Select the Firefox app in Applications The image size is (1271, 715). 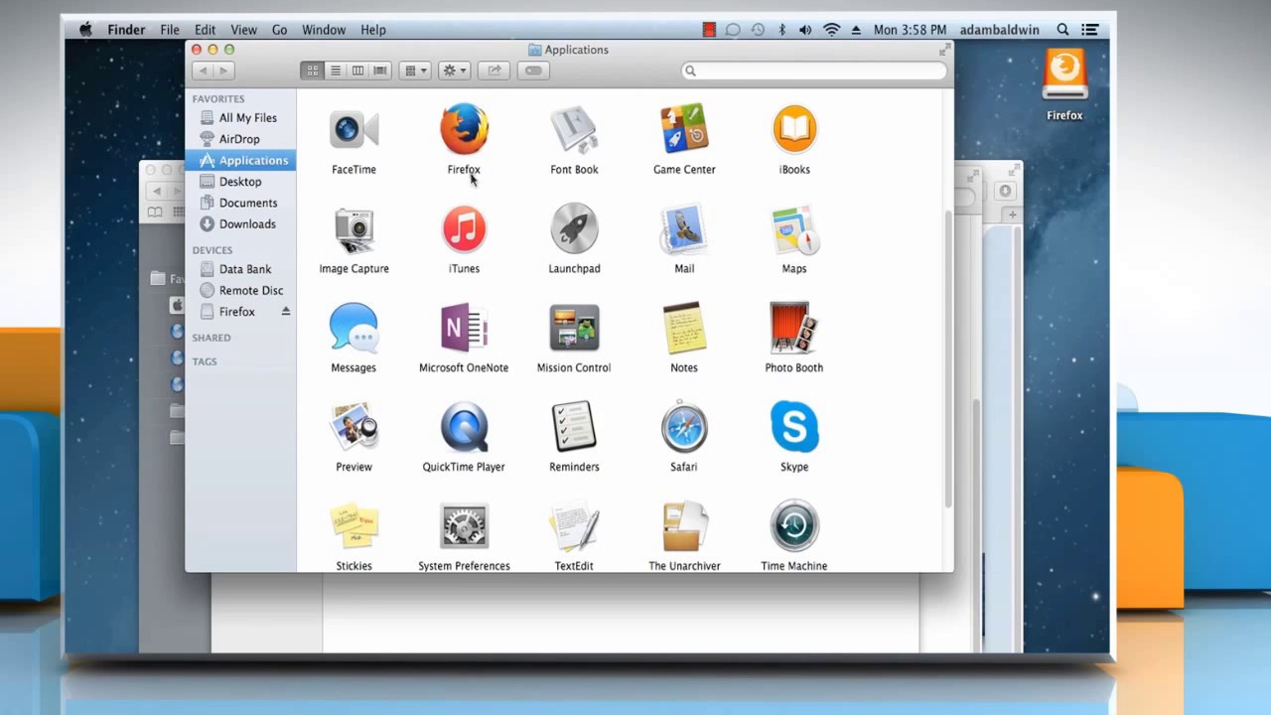(x=464, y=130)
